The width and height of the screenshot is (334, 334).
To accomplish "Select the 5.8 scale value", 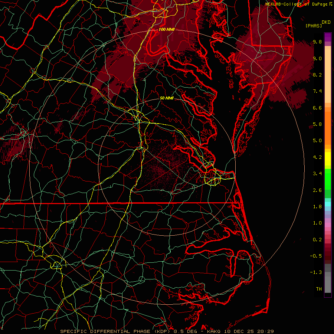I will coord(317,124).
